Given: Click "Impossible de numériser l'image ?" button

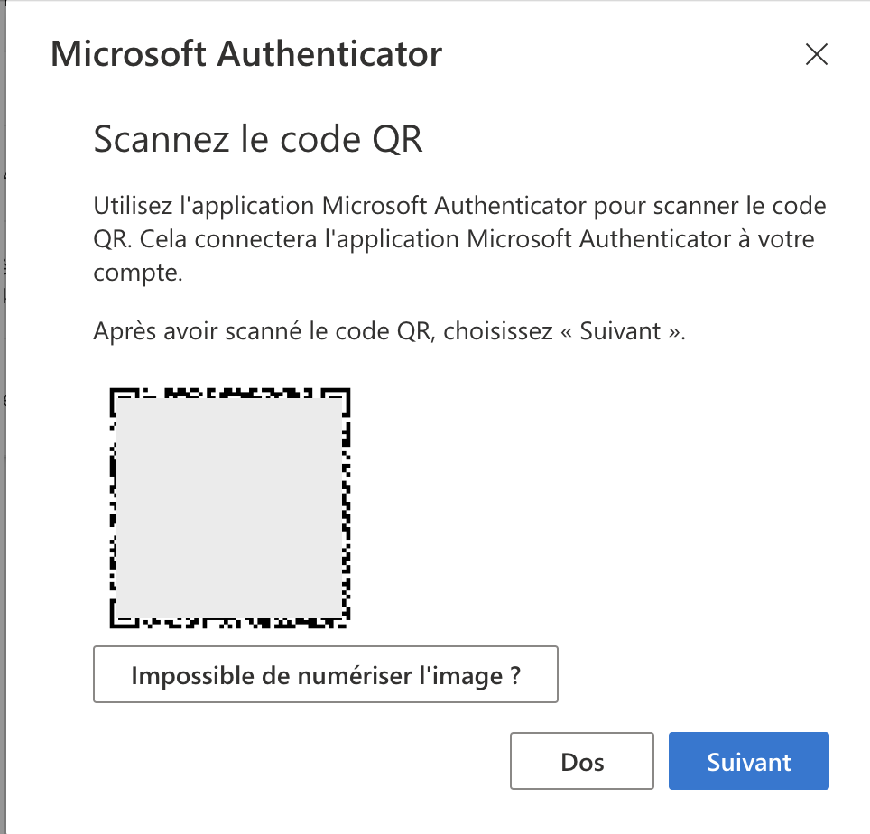Looking at the screenshot, I should 326,674.
